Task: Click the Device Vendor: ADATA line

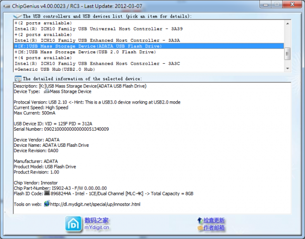Action: point(37,140)
